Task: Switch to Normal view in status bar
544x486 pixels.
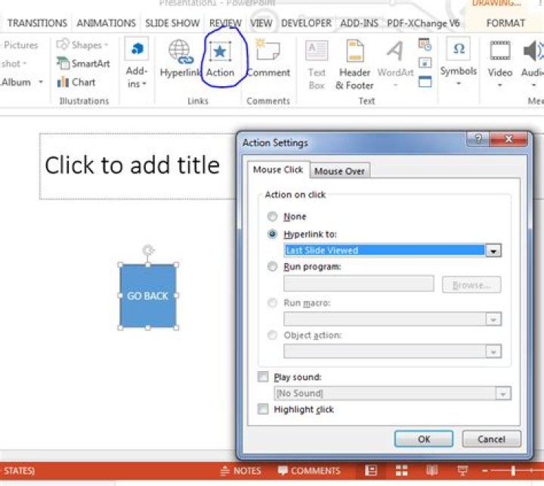Action: (371, 471)
